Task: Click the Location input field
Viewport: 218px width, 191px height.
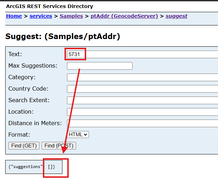Action: pyautogui.click(x=142, y=112)
